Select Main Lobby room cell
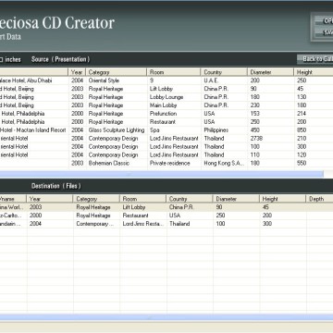This screenshot has width=333, height=333. pos(164,105)
